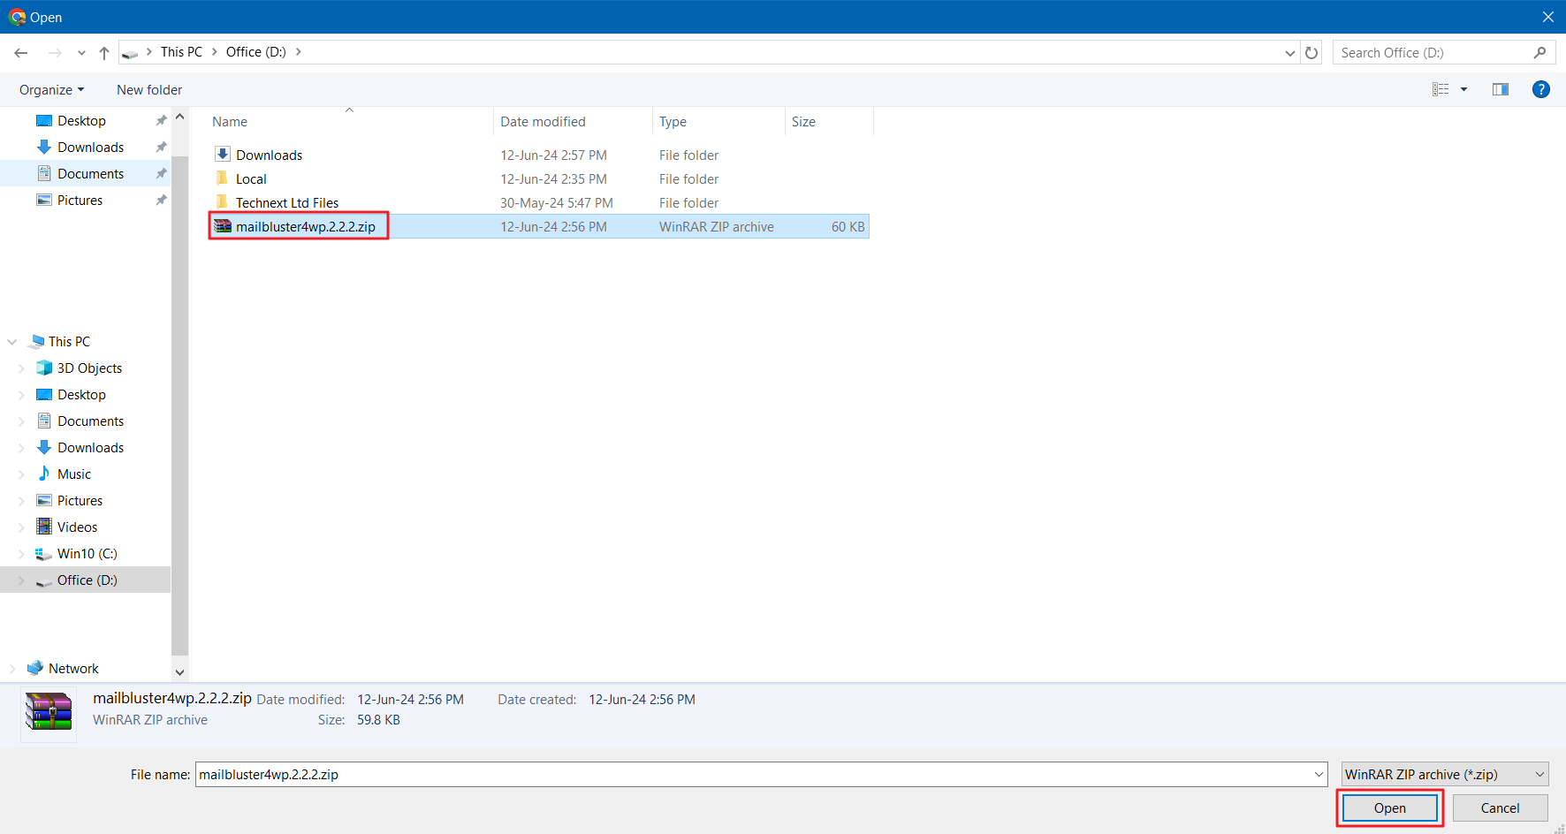Open the Organize menu

tap(51, 90)
